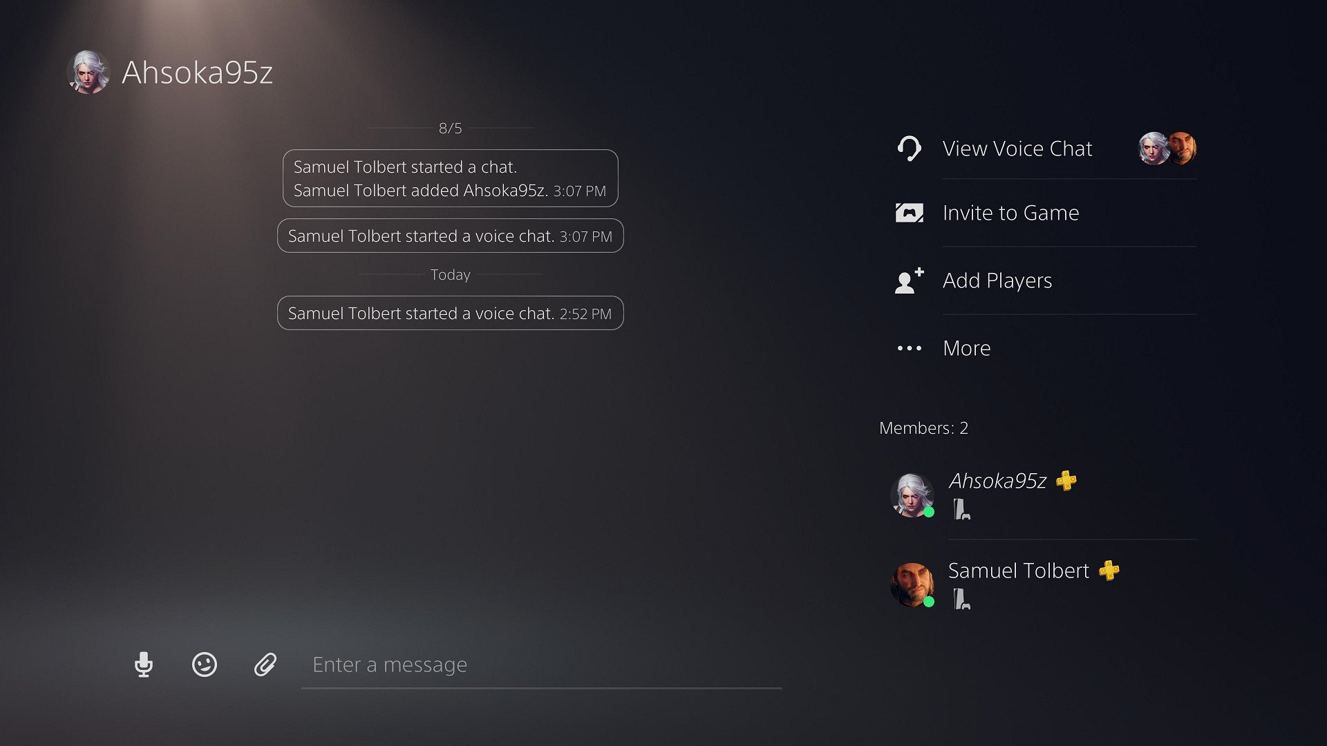Click the invite to game controller icon

pos(909,212)
